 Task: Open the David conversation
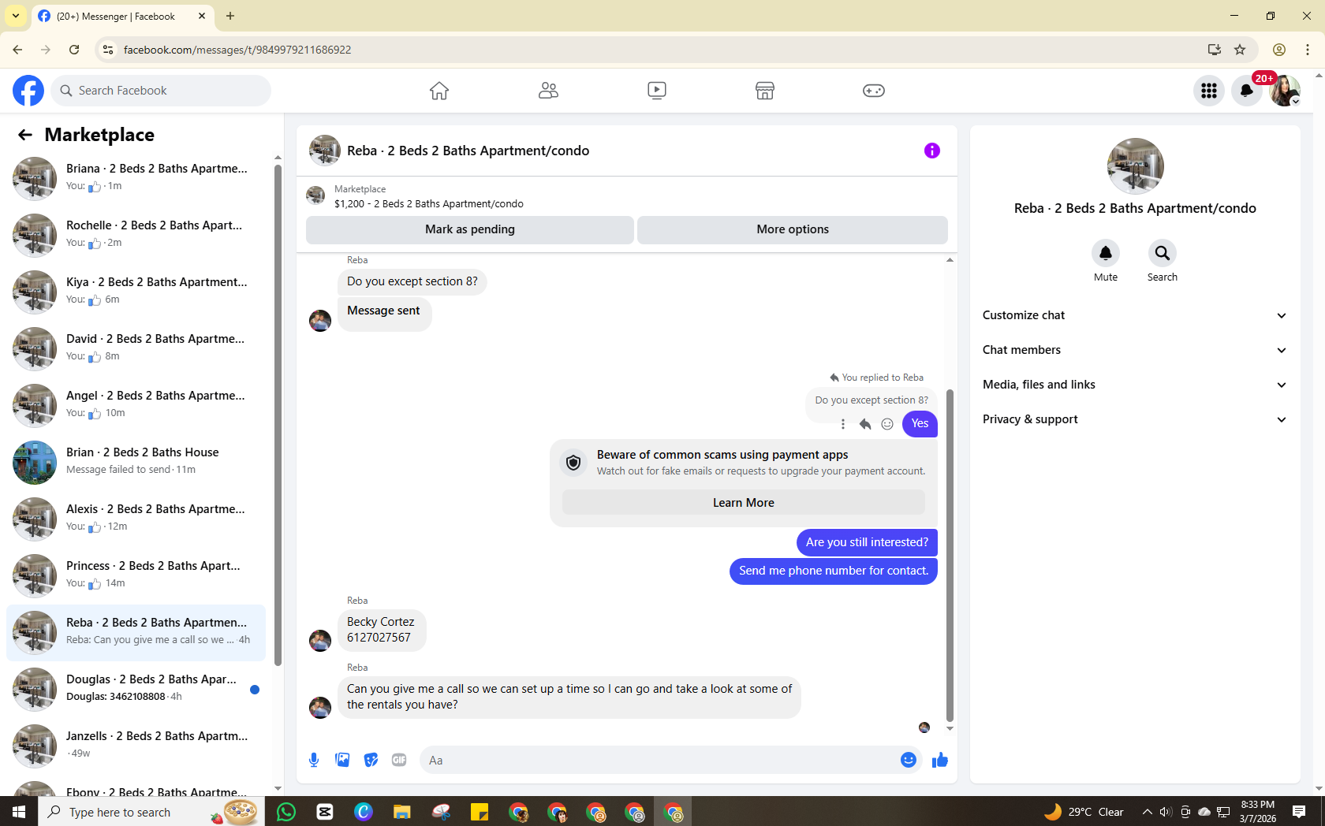[136, 348]
